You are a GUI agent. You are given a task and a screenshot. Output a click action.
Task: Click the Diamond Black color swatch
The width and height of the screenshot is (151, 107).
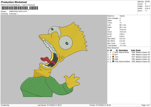click(x=113, y=61)
